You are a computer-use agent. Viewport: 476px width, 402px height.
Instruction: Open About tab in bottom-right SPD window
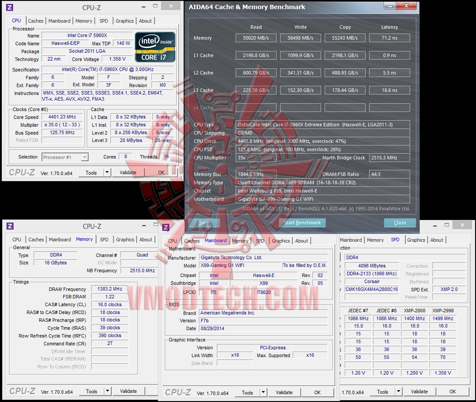point(437,240)
